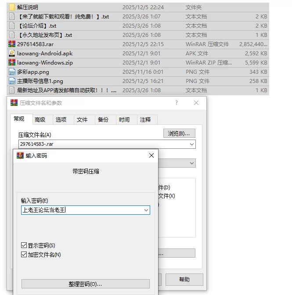Screen dimensions: 292x295
Task: Select the 解压说明 folder icon
Action: coord(12,7)
